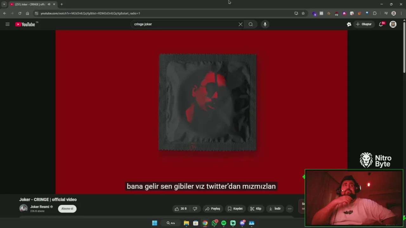This screenshot has width=406, height=228.
Task: Install app icon in address bar
Action: pos(296,13)
